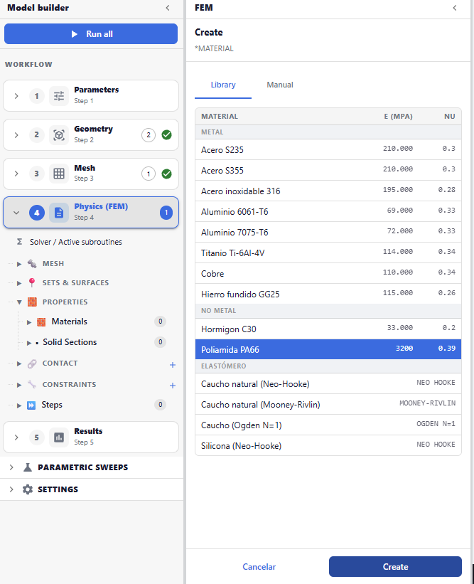Expand the Geometry step chevron
This screenshot has height=584, width=474.
tap(16, 135)
